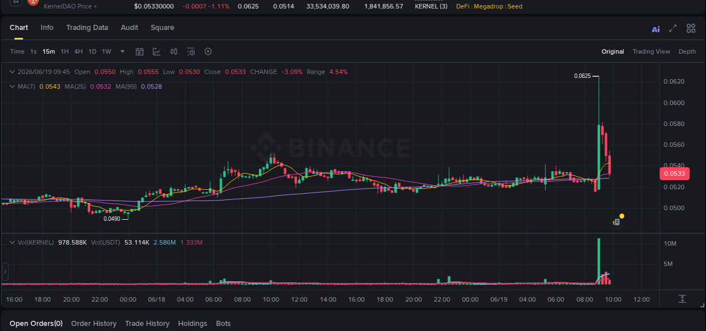Click the Vol(USDT) 53.114K value
This screenshot has width=706, height=331.
[137, 242]
